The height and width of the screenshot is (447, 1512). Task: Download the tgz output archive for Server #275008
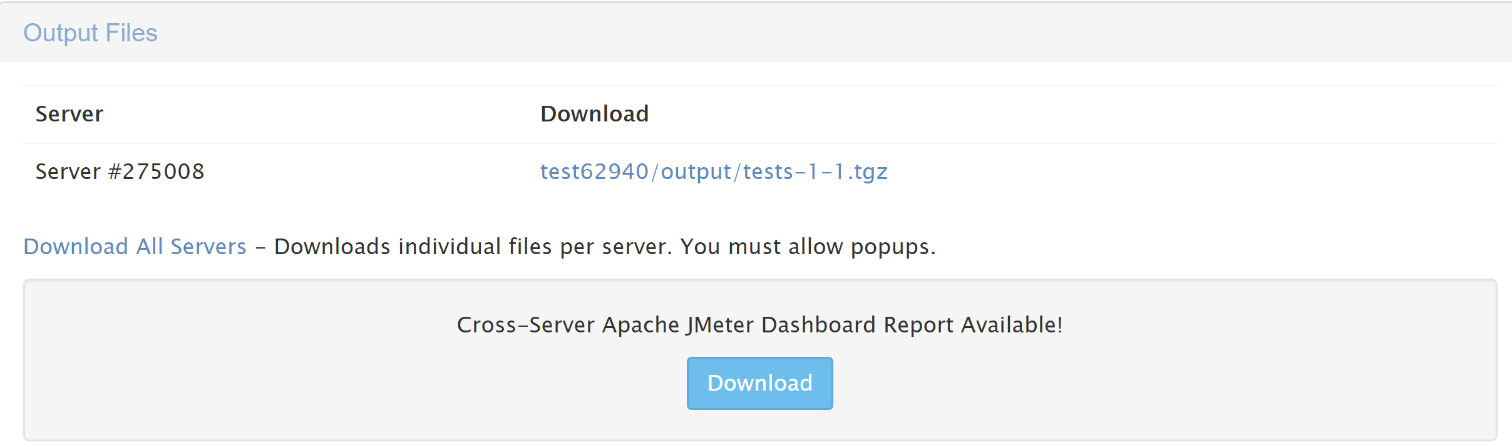[714, 171]
